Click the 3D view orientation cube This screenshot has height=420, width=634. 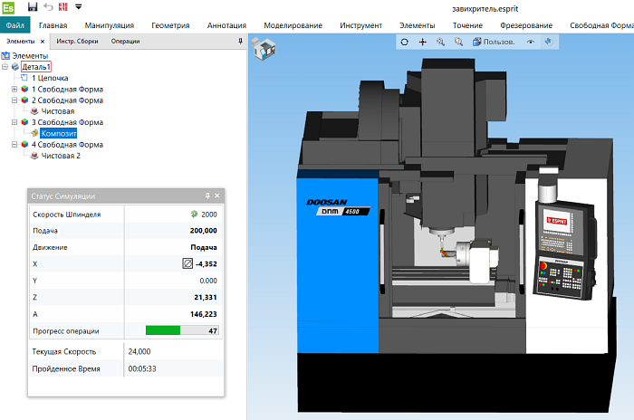click(x=264, y=49)
